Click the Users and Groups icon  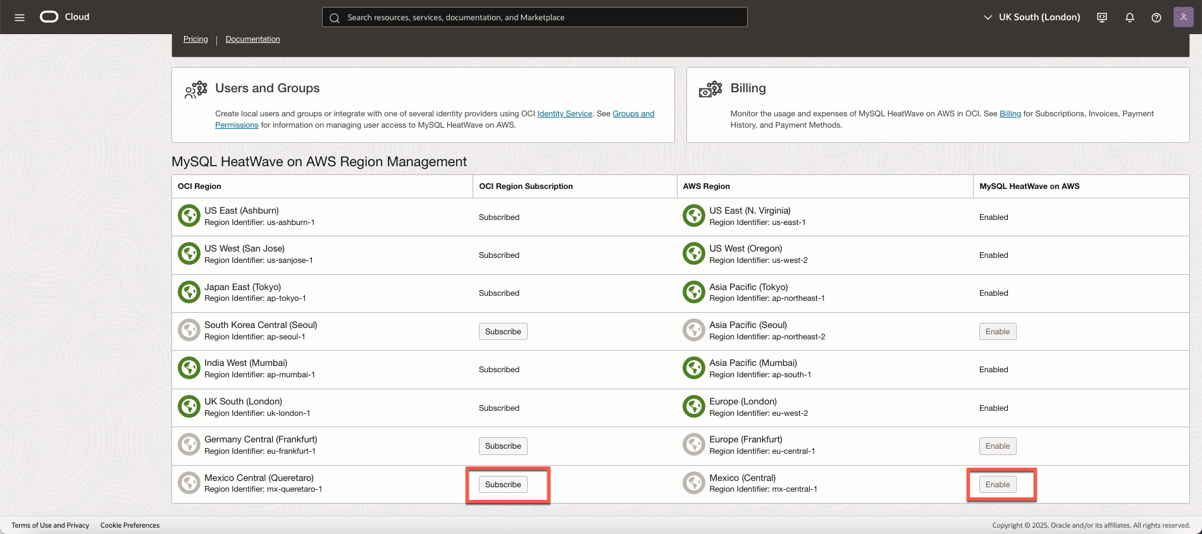click(x=196, y=90)
